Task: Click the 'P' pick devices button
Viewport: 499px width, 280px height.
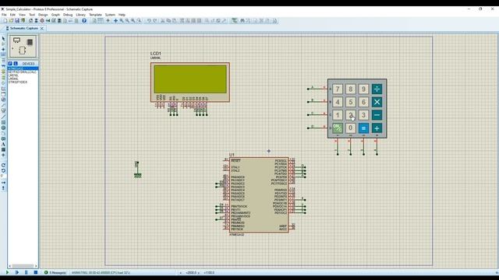Action: click(10, 64)
